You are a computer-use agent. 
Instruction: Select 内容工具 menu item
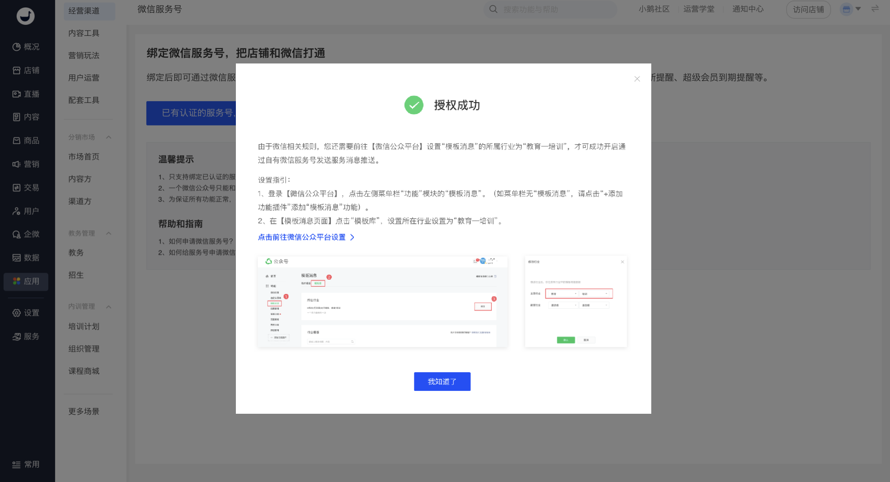point(84,33)
